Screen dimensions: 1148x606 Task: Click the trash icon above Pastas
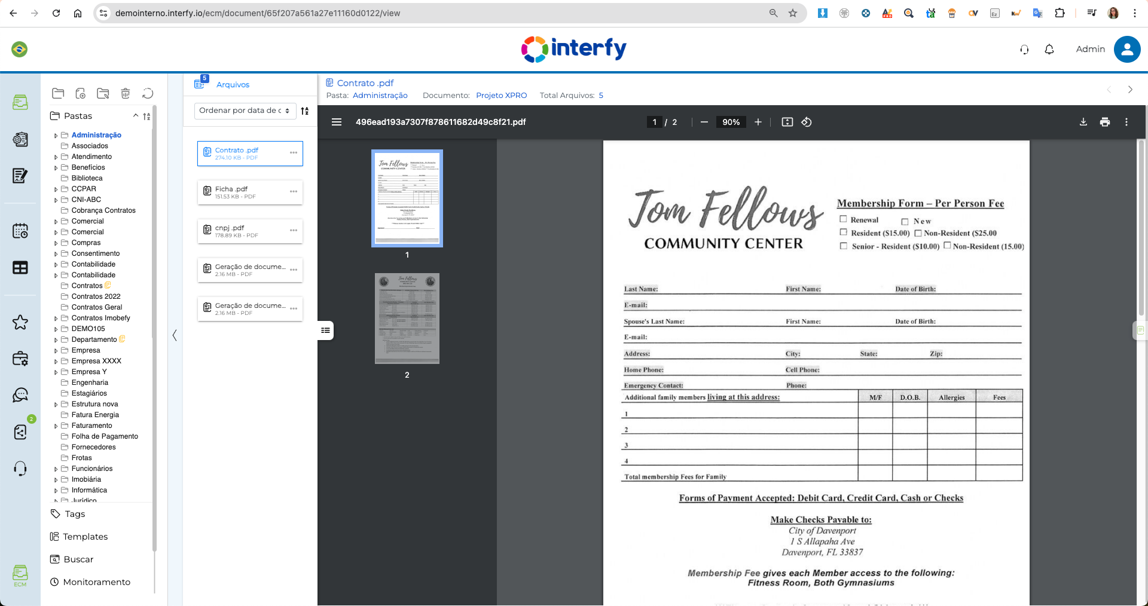click(126, 93)
